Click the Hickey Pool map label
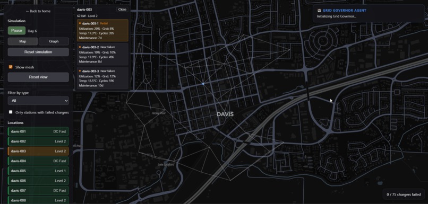This screenshot has width=428, height=204. (x=159, y=113)
